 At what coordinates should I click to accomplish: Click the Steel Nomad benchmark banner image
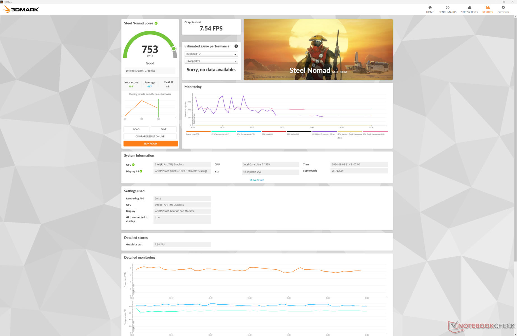point(318,50)
